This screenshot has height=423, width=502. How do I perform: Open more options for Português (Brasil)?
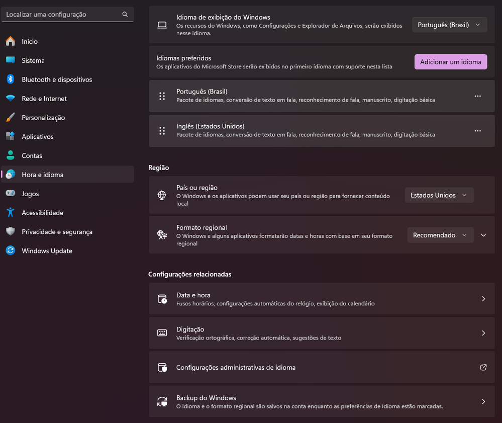[x=478, y=96]
